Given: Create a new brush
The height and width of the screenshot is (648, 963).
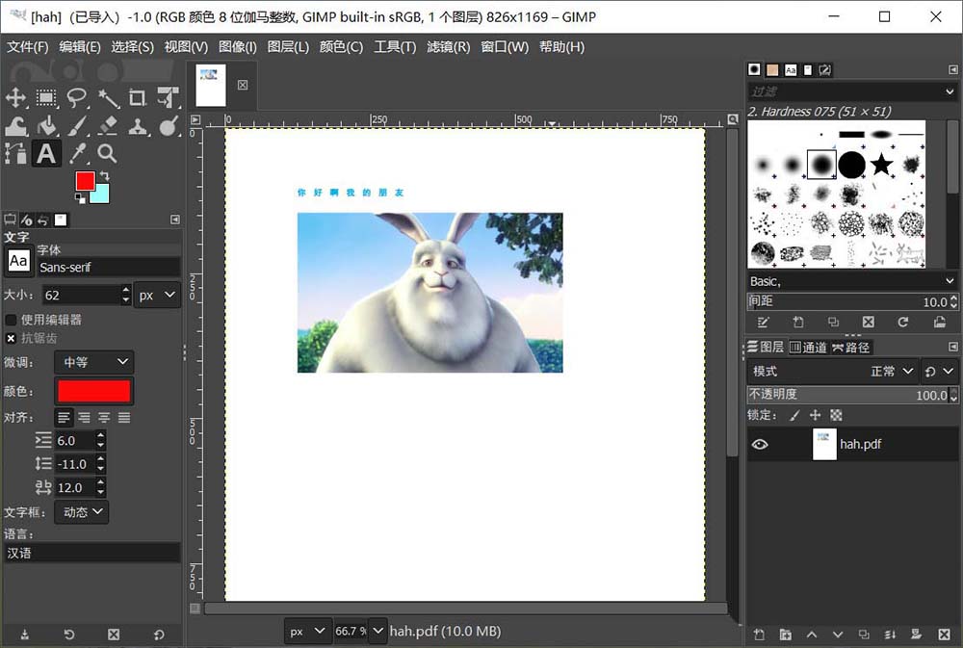Looking at the screenshot, I should [x=797, y=322].
